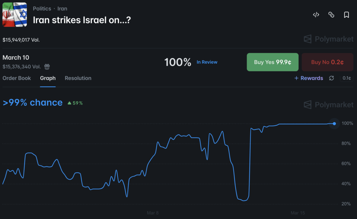Open the Resolution tab
Screen dimensions: 357x219
tap(78, 78)
